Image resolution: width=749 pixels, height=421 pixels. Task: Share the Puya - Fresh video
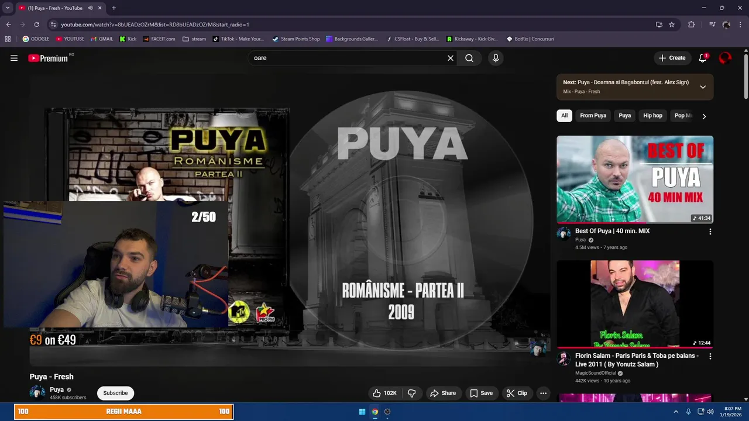tap(443, 393)
